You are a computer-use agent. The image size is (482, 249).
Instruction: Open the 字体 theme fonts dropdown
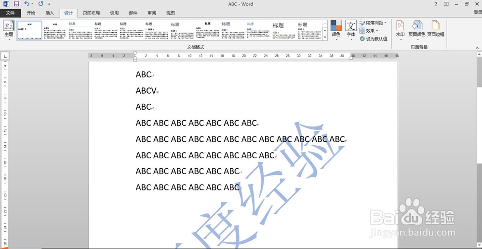(351, 30)
